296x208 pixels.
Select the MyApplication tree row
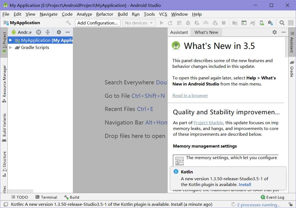click(40, 40)
